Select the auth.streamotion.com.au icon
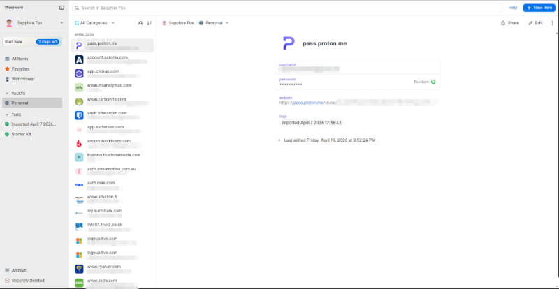This screenshot has width=559, height=289. (x=79, y=172)
